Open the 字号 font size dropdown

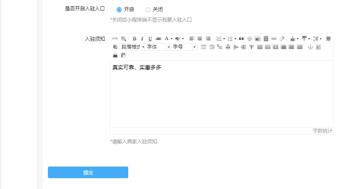pyautogui.click(x=183, y=47)
